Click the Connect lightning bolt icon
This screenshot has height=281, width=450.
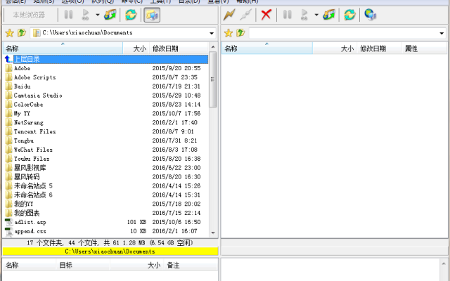229,14
